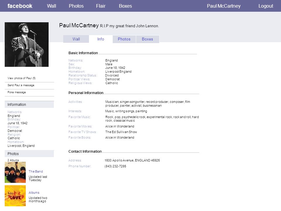Click the Photos sidebar section header
This screenshot has width=281, height=211.
(x=29, y=154)
